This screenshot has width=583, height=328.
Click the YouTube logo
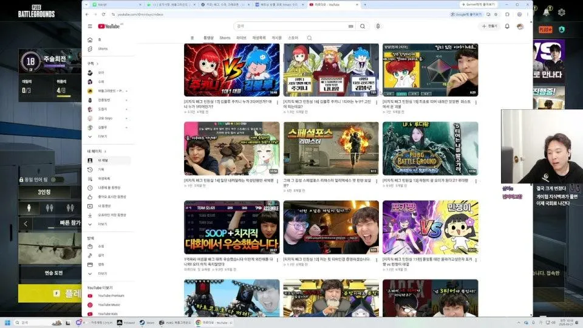pos(109,26)
